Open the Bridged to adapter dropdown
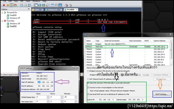174x109 pixels. 151,75
